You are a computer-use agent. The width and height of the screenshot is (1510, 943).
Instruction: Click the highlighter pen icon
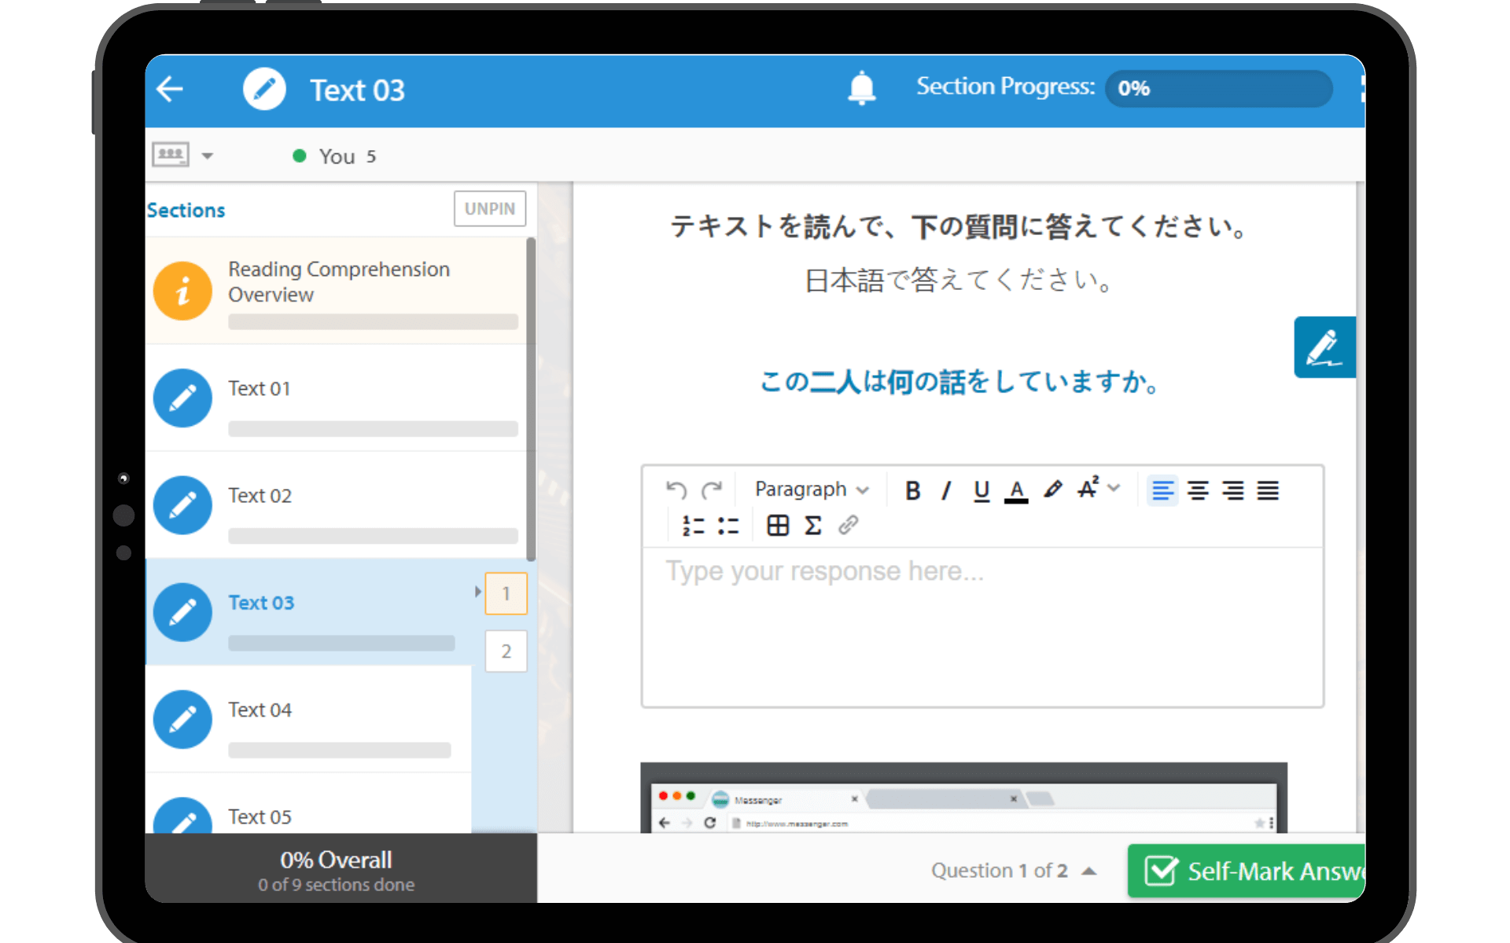[1052, 490]
